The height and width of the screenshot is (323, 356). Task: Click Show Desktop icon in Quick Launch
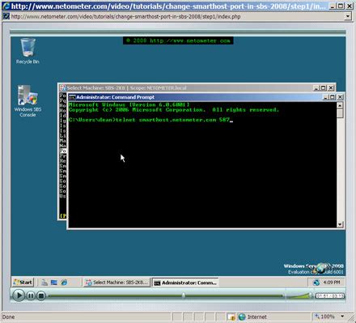pos(54,283)
